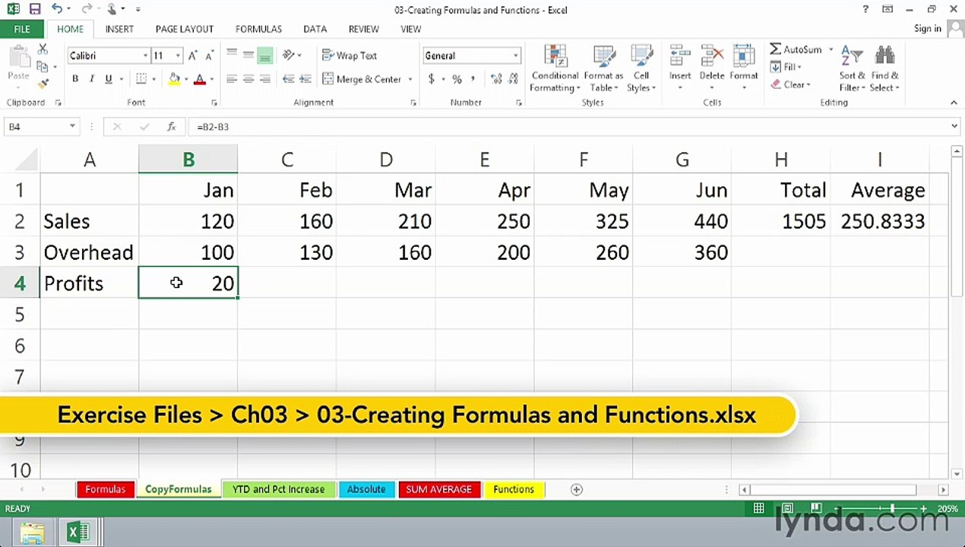Expand the formula bar
This screenshot has width=965, height=547.
coord(954,127)
